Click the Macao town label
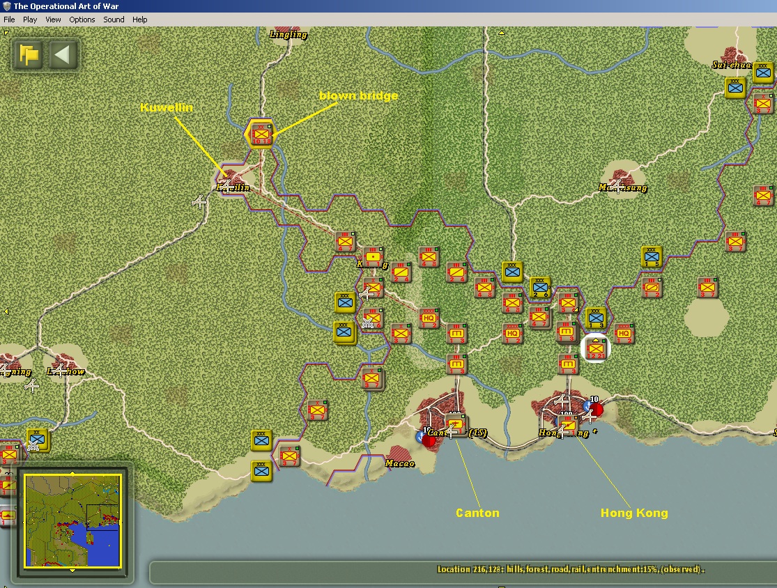The height and width of the screenshot is (588, 777). (x=400, y=463)
